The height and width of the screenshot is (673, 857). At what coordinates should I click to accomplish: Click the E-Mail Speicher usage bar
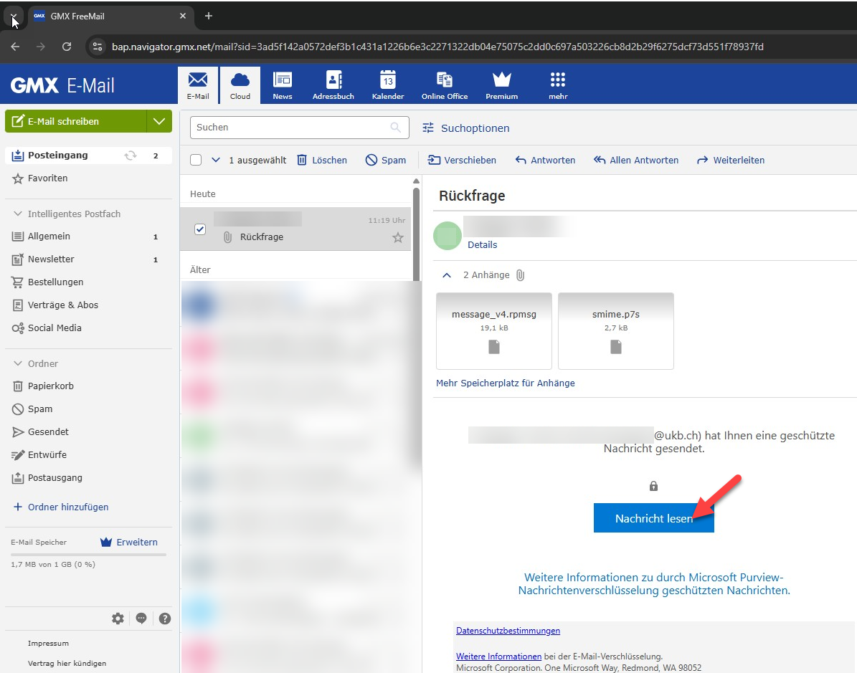click(x=88, y=555)
